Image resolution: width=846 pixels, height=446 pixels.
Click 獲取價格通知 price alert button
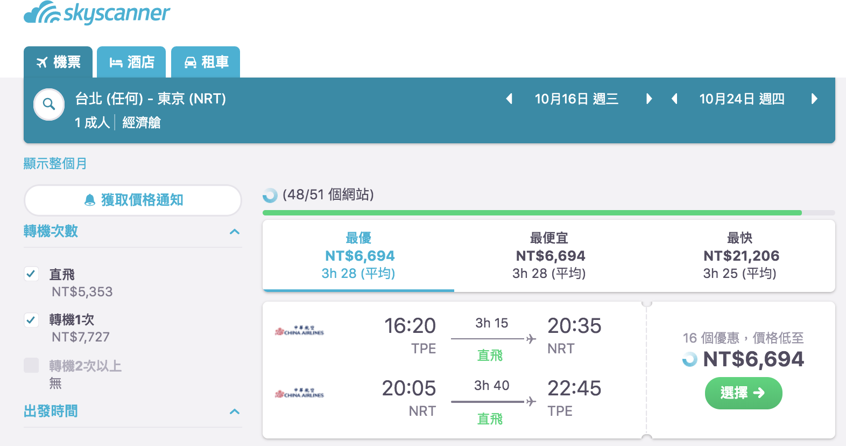pos(133,200)
